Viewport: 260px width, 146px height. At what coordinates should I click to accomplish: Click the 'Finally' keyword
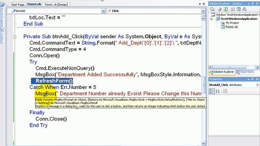click(37, 113)
